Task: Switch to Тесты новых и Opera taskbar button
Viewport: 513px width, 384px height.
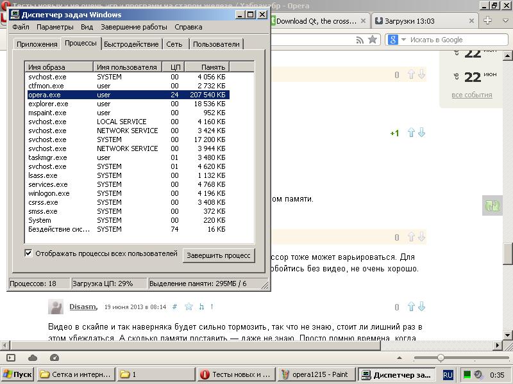Action: tap(237, 374)
